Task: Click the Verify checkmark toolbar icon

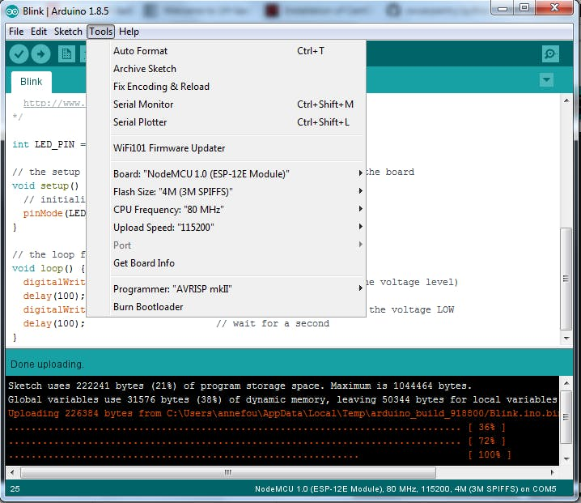Action: (19, 54)
